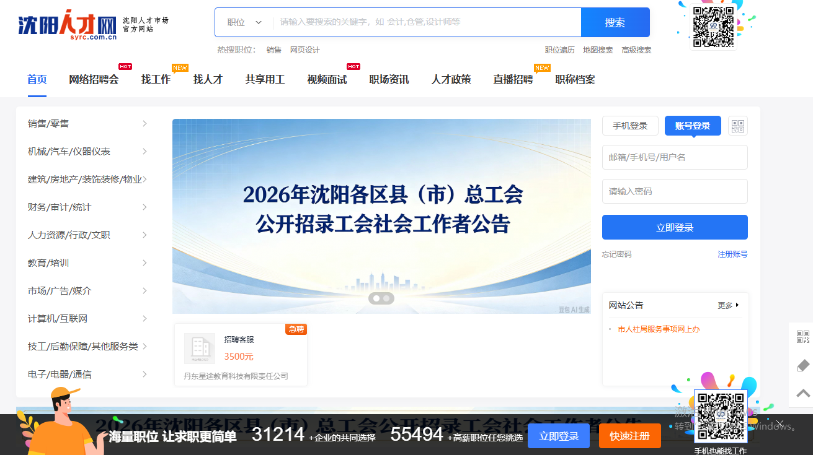Open the 职场资讯 menu item
This screenshot has height=455, width=813.
pos(389,79)
